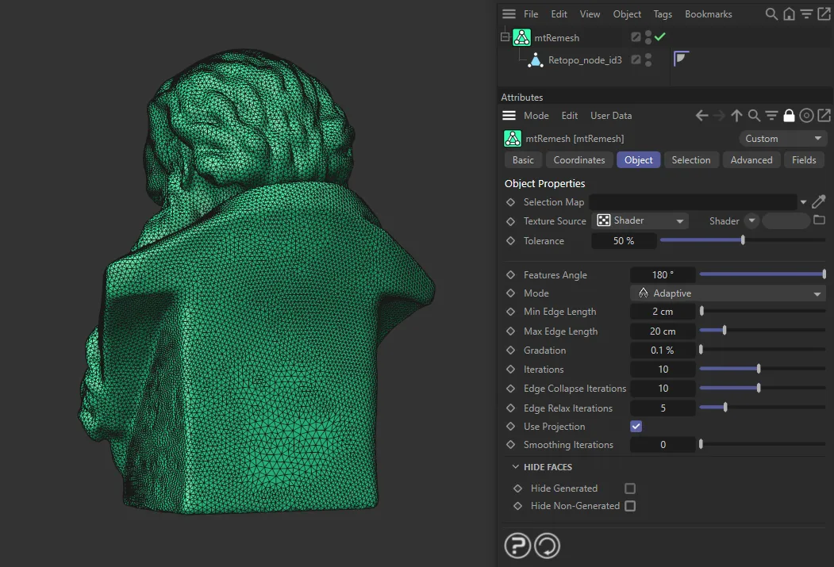Collapse the HIDE FACES section
This screenshot has height=567, width=834.
click(515, 467)
